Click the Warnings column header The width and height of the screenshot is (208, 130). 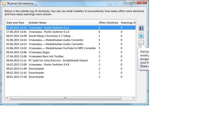click(x=127, y=23)
